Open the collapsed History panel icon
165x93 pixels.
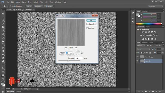click(x=133, y=13)
